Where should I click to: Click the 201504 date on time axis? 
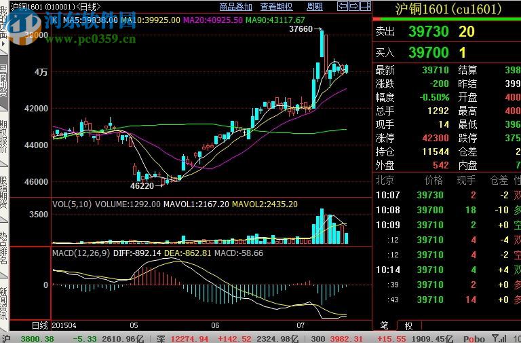pos(64,325)
